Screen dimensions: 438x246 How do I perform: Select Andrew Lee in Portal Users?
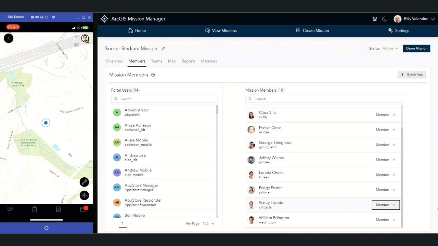164,158
